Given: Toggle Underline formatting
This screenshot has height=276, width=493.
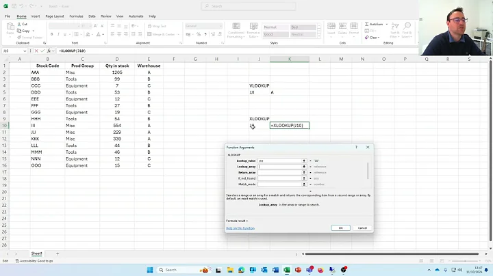Looking at the screenshot, I should click(x=65, y=34).
